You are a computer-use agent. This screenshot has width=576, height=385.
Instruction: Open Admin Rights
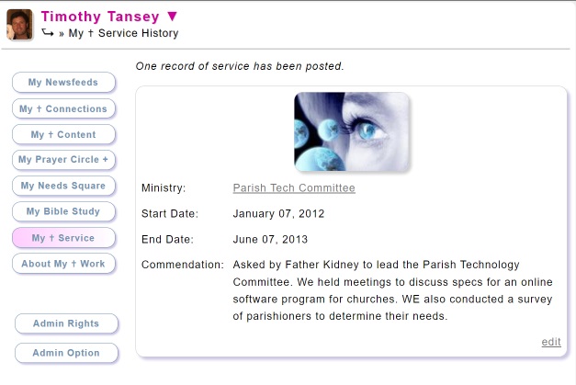click(66, 323)
